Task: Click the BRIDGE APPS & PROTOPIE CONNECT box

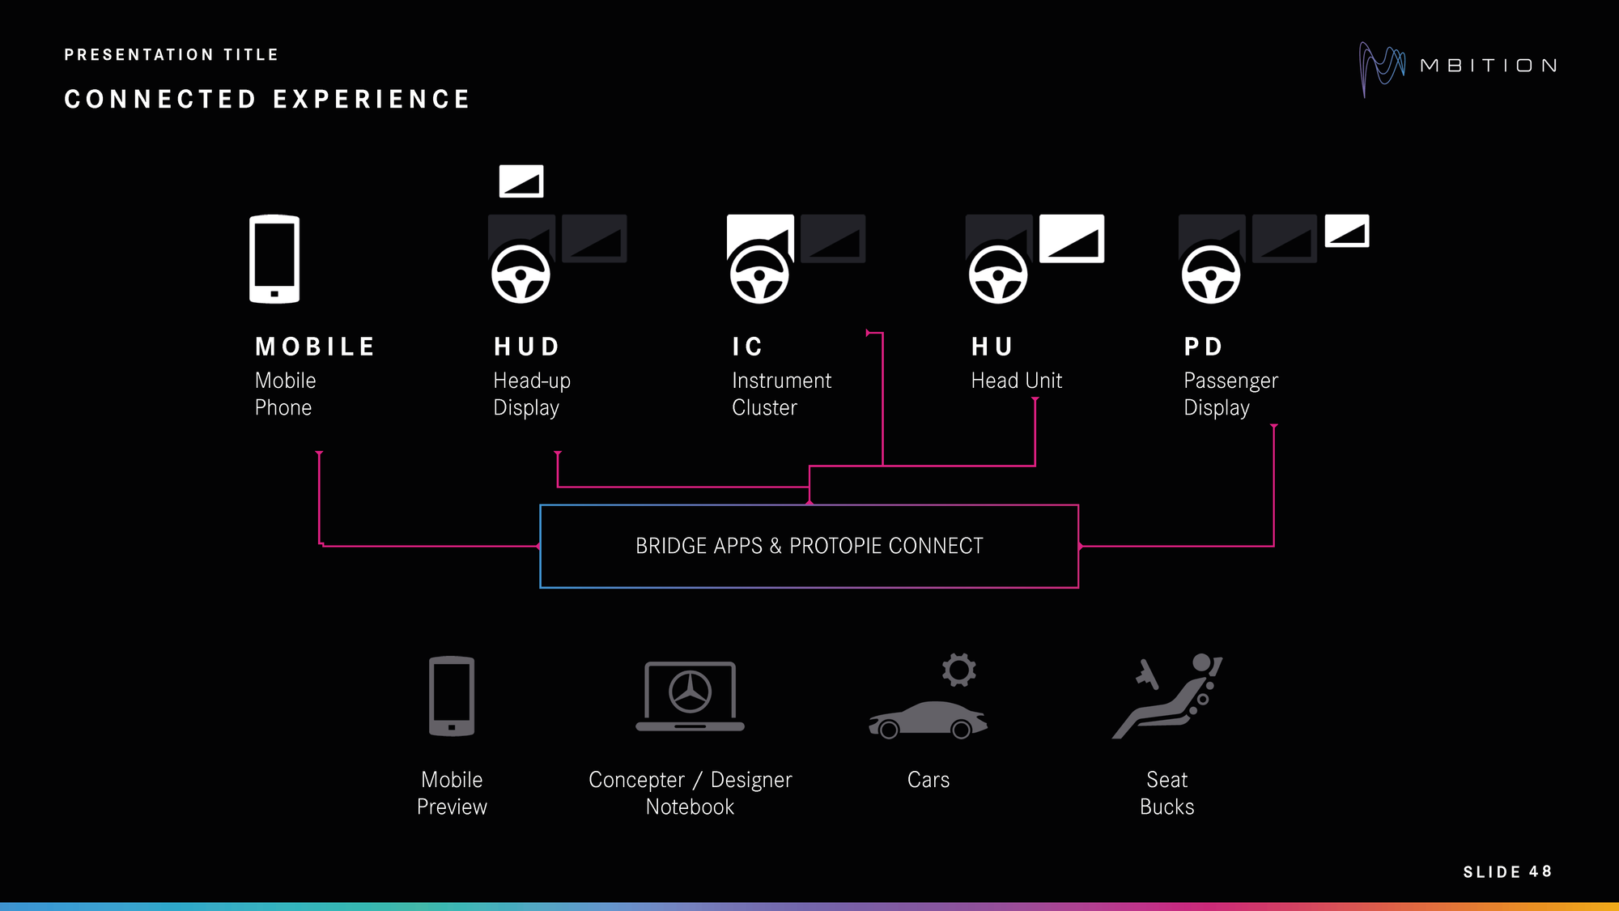Action: [809, 545]
